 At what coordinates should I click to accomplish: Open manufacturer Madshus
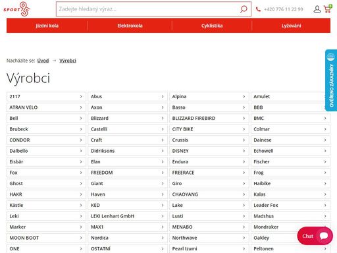click(290, 216)
